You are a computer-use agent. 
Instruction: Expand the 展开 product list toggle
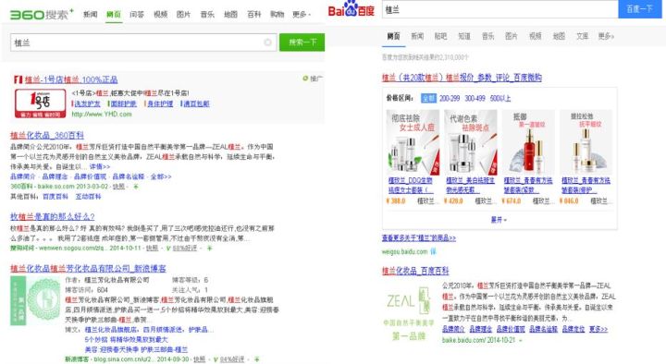[x=499, y=220]
